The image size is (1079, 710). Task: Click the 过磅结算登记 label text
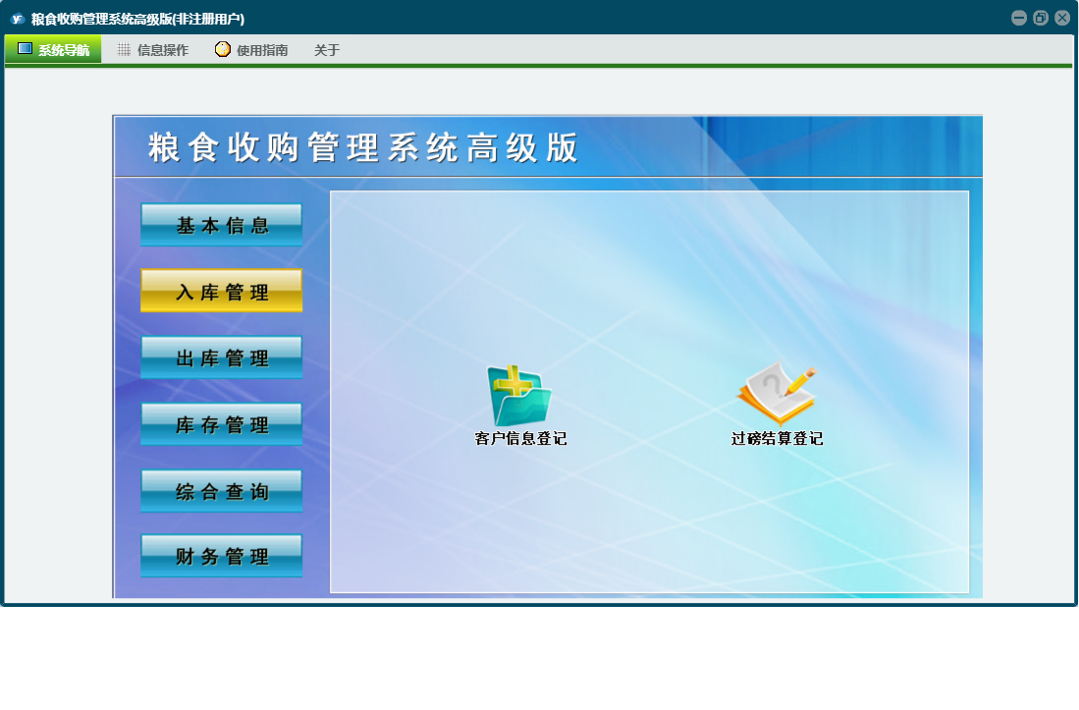(777, 438)
